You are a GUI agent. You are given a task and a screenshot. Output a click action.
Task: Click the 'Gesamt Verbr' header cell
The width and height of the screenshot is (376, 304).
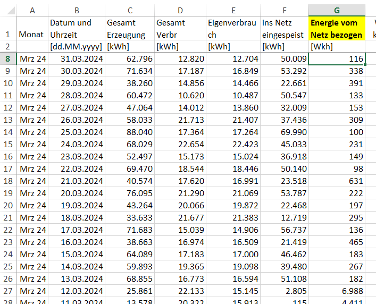coord(180,29)
